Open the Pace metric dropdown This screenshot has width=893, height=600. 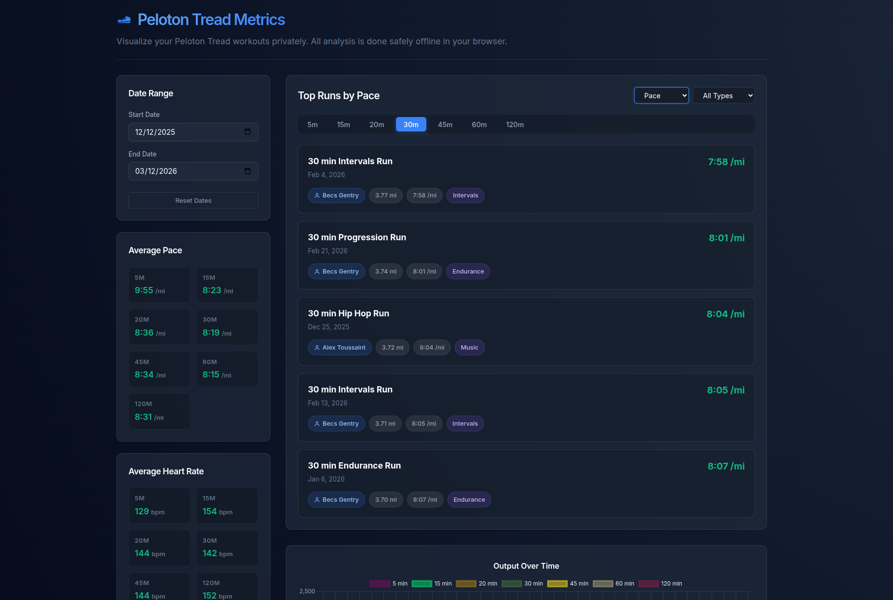click(662, 95)
